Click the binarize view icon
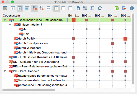137x94 pixels. click(x=85, y=8)
